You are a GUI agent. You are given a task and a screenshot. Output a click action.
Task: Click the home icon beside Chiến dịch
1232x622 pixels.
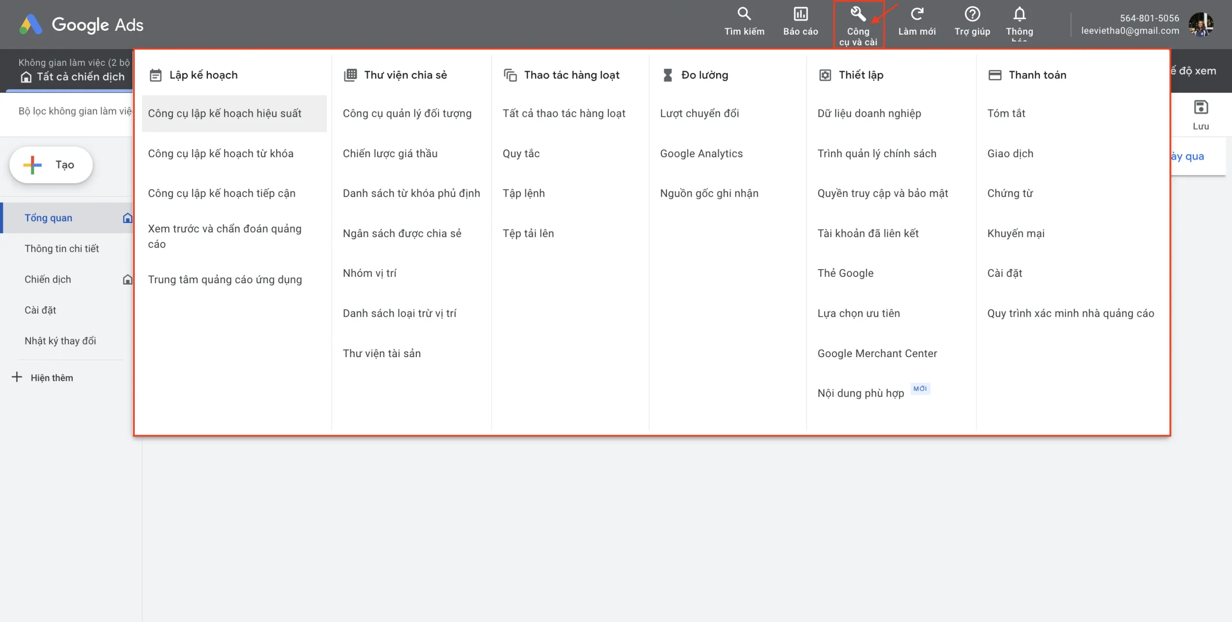[128, 279]
